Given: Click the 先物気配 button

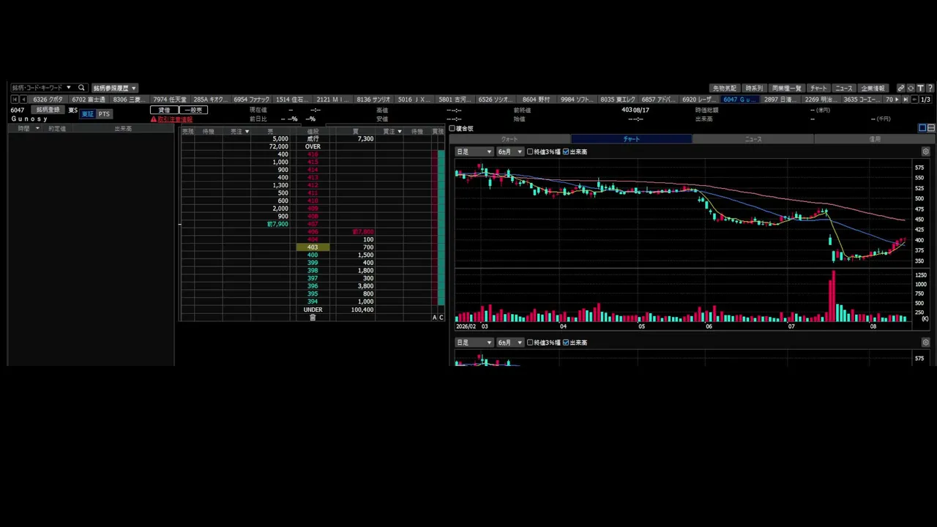Looking at the screenshot, I should (x=725, y=88).
